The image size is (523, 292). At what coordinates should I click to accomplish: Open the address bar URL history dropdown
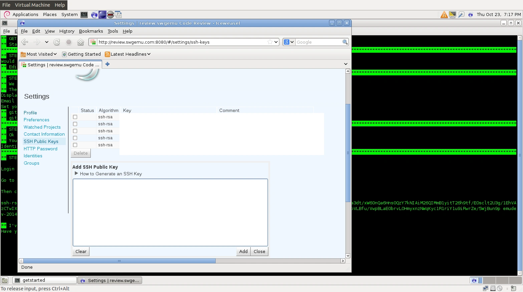[276, 42]
